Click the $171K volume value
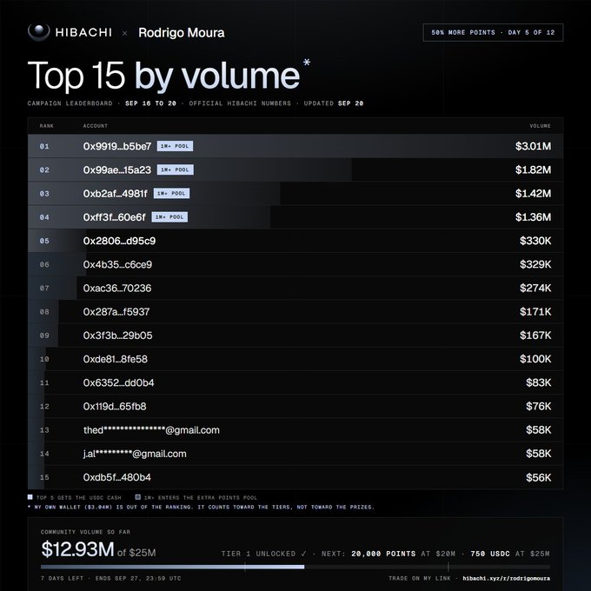The width and height of the screenshot is (591, 591). click(x=535, y=312)
